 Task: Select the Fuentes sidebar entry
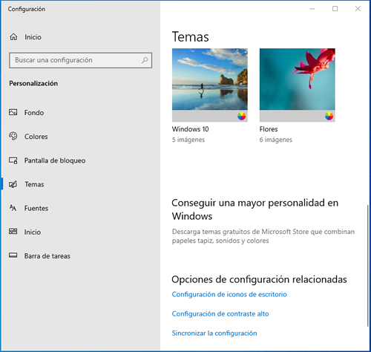36,208
